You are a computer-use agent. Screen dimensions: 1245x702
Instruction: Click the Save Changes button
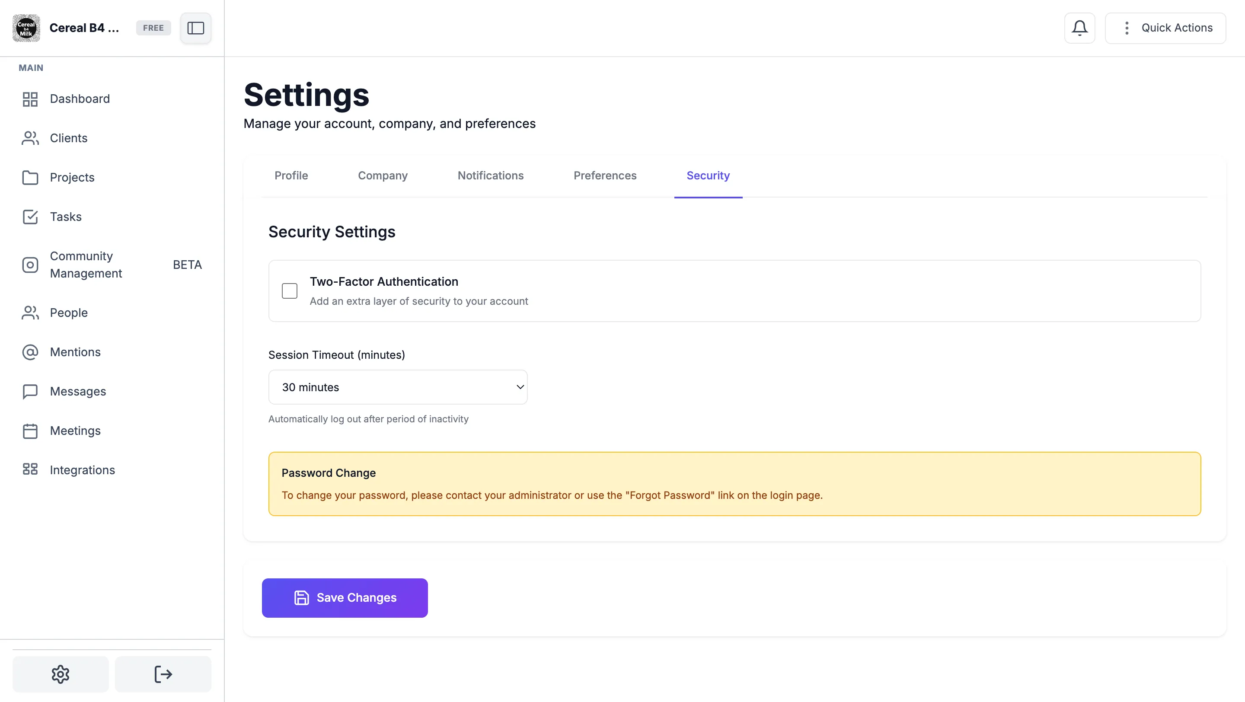click(x=345, y=598)
